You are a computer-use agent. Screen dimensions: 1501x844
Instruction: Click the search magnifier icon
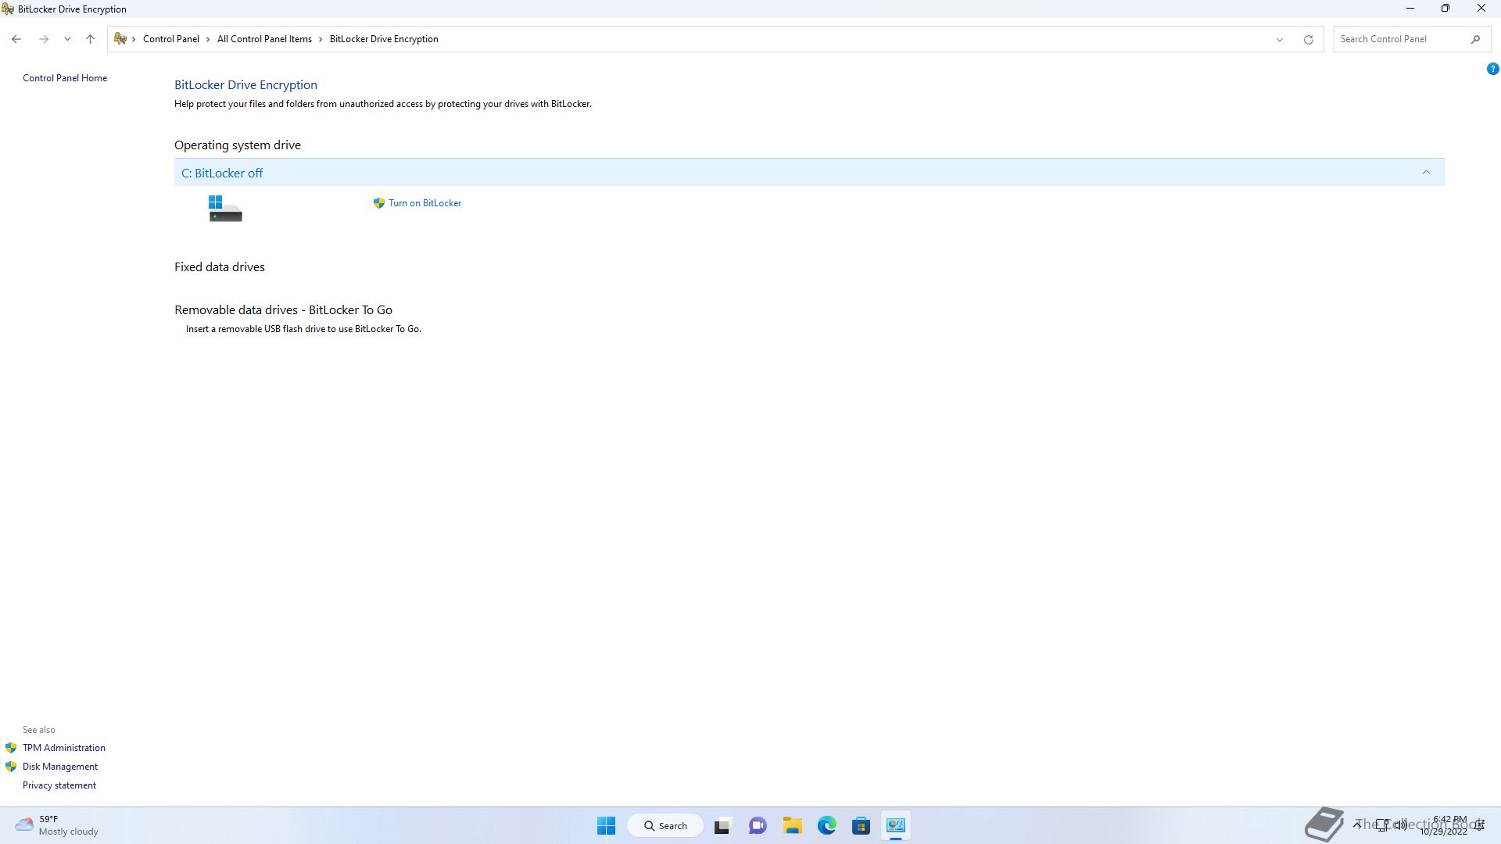pyautogui.click(x=1475, y=39)
